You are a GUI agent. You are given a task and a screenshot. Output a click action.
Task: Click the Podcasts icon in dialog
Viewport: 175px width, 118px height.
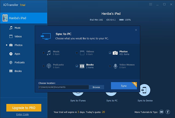point(49,66)
